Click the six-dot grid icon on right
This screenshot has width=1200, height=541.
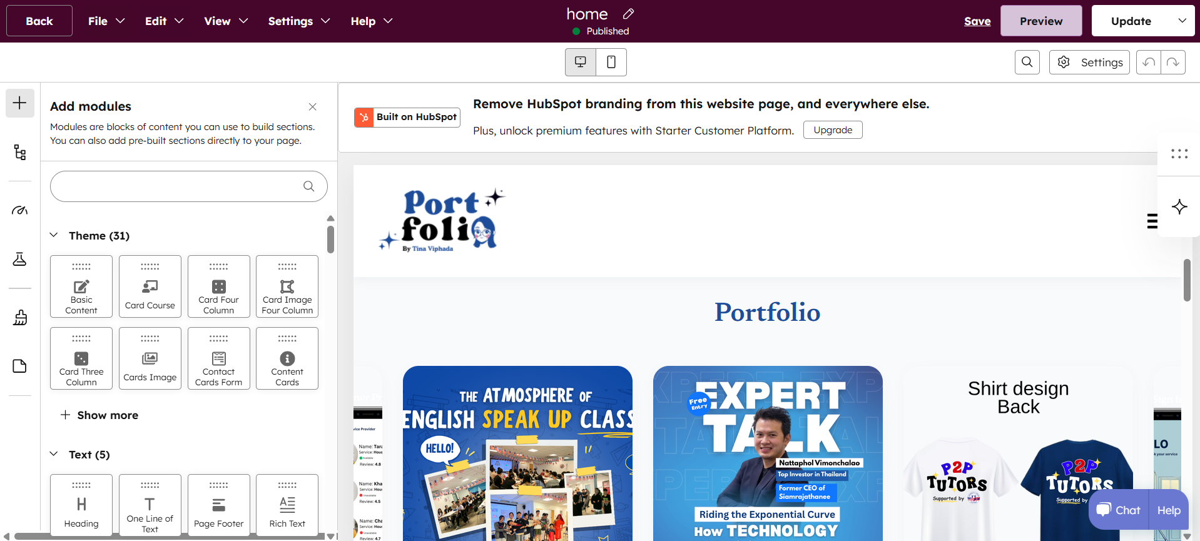coord(1179,154)
